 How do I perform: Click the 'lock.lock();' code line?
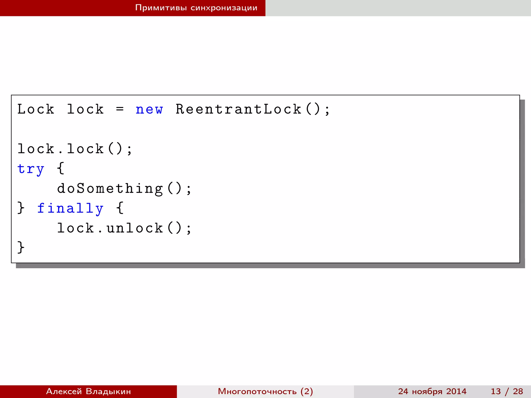(75, 149)
